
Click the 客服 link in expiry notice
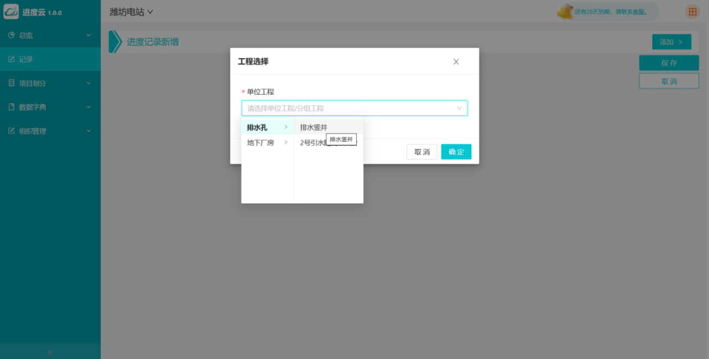click(640, 12)
